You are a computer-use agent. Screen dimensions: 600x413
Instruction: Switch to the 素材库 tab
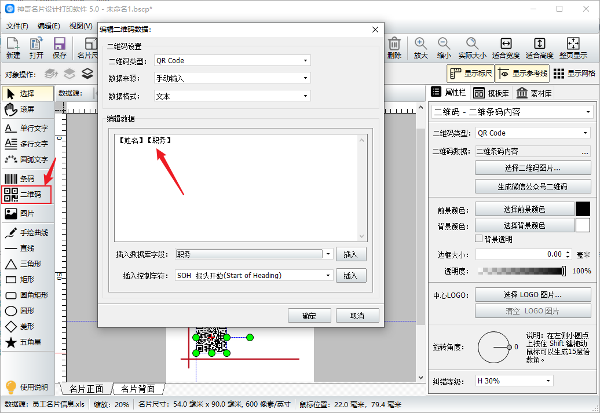pyautogui.click(x=534, y=93)
